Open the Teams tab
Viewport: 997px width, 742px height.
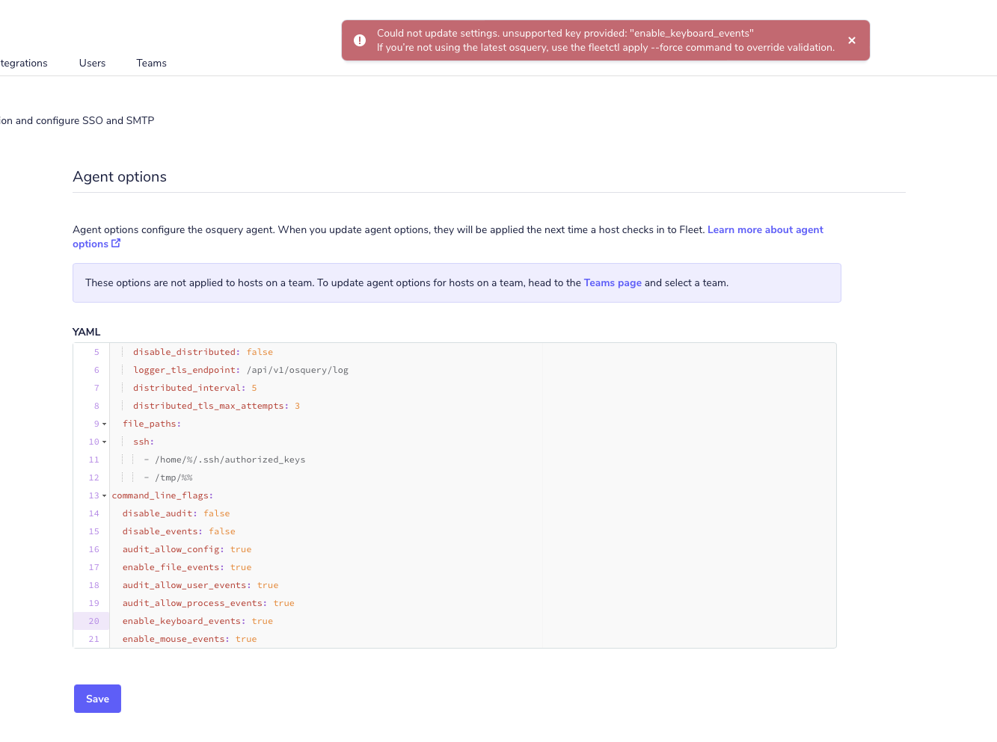click(151, 63)
